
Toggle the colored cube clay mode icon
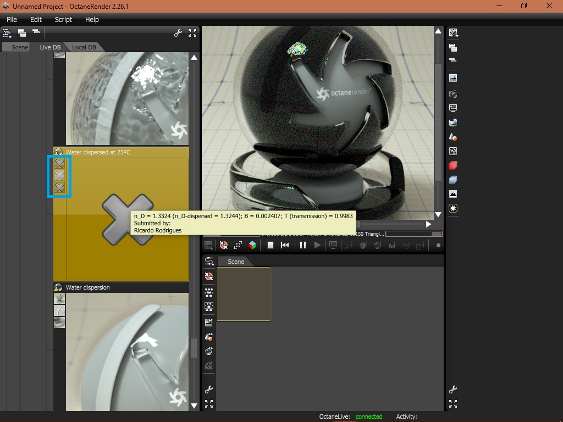pyautogui.click(x=252, y=246)
